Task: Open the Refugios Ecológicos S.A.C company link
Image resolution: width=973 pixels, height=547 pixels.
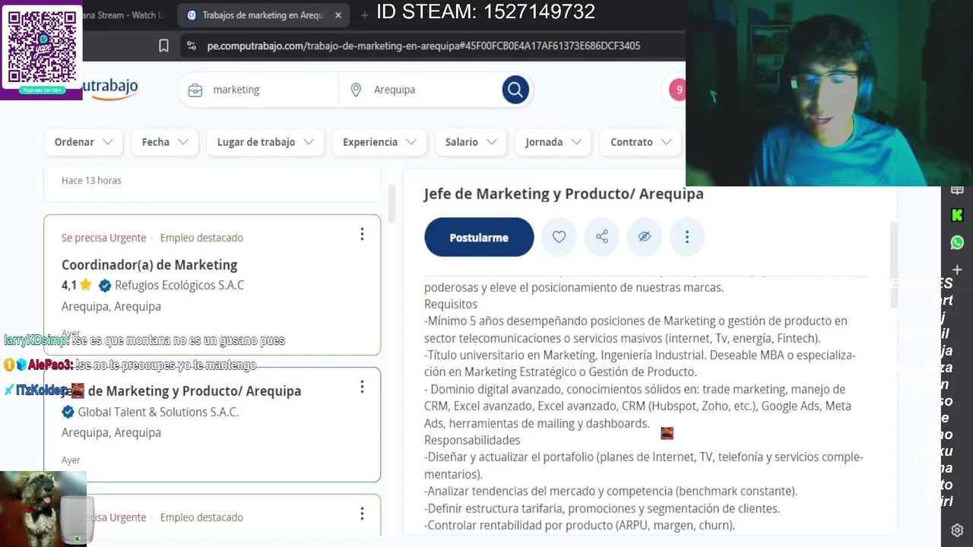Action: pos(179,286)
